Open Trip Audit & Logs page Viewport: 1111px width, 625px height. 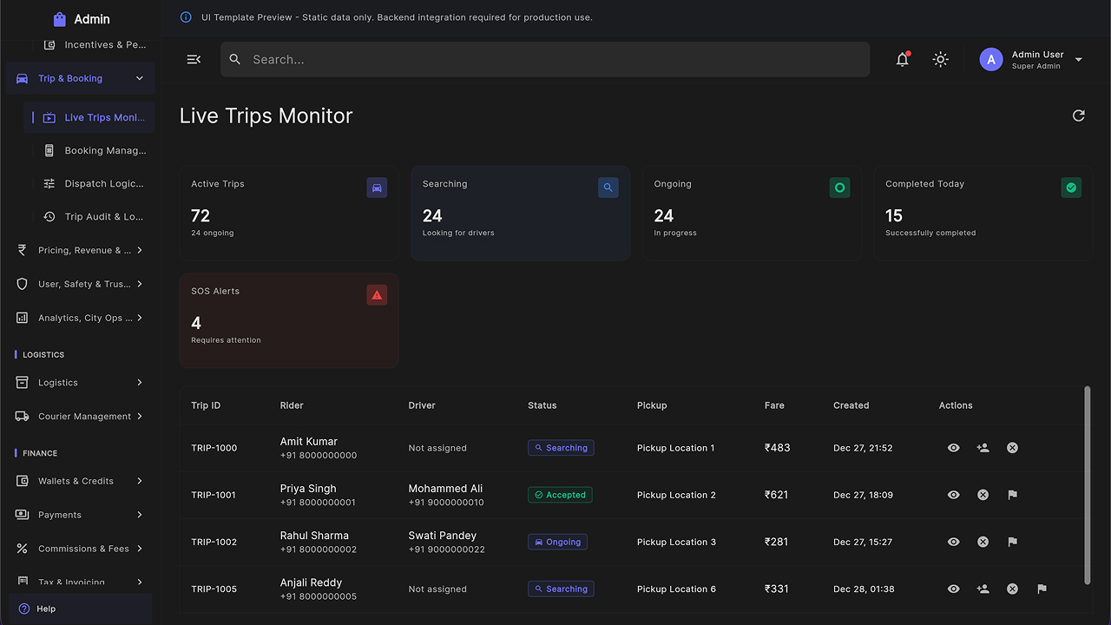pos(90,217)
